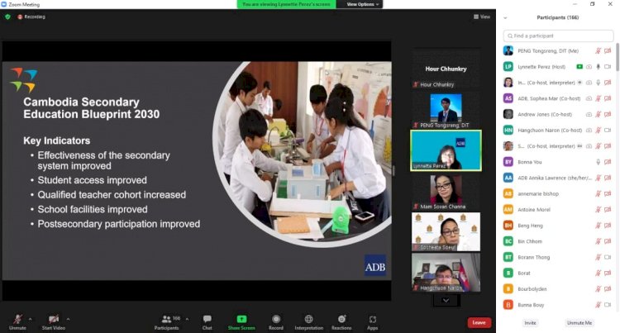
Task: Click Lynnette Perez green screen-share icon
Action: pos(579,67)
